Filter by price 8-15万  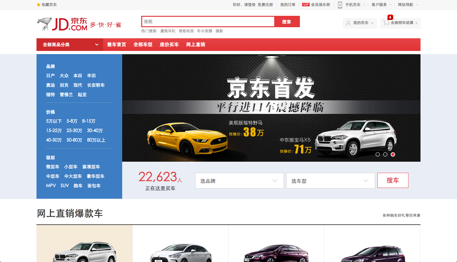(89, 121)
